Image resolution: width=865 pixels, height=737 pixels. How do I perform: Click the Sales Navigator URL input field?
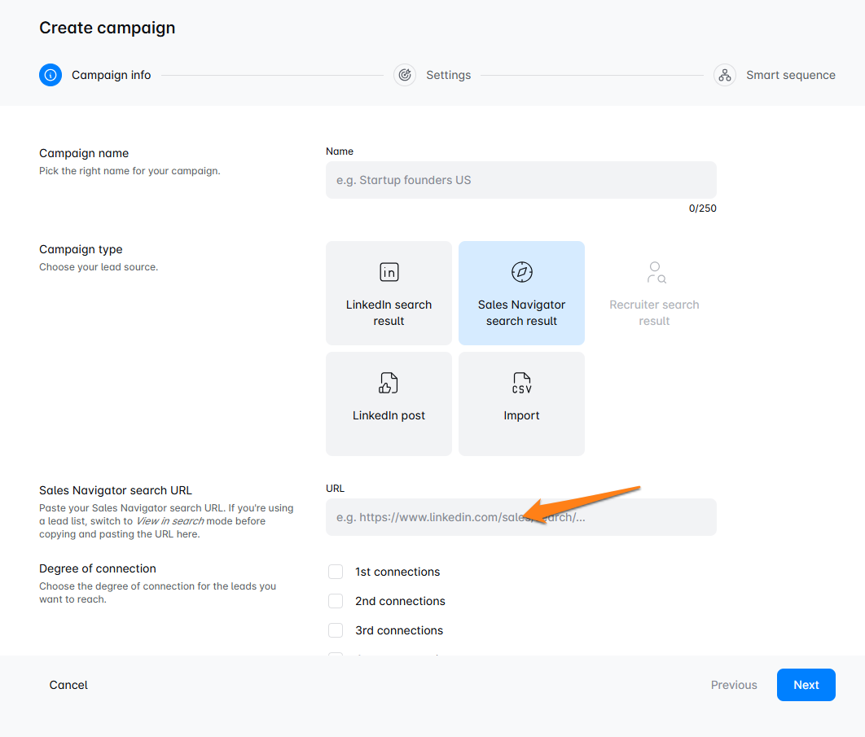520,517
